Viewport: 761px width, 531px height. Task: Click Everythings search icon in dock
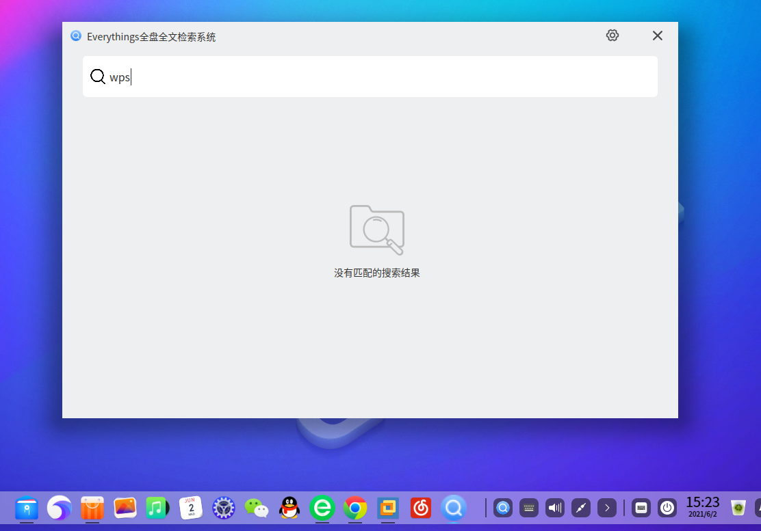pyautogui.click(x=454, y=508)
